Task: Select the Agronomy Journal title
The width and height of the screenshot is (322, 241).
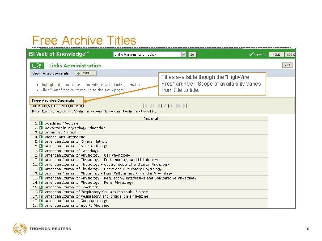Action: (60, 133)
